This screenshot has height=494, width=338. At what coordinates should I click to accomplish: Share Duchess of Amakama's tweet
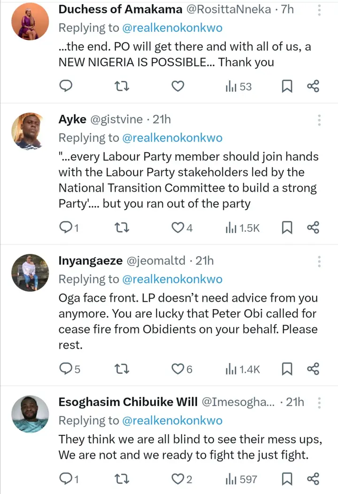pyautogui.click(x=313, y=86)
